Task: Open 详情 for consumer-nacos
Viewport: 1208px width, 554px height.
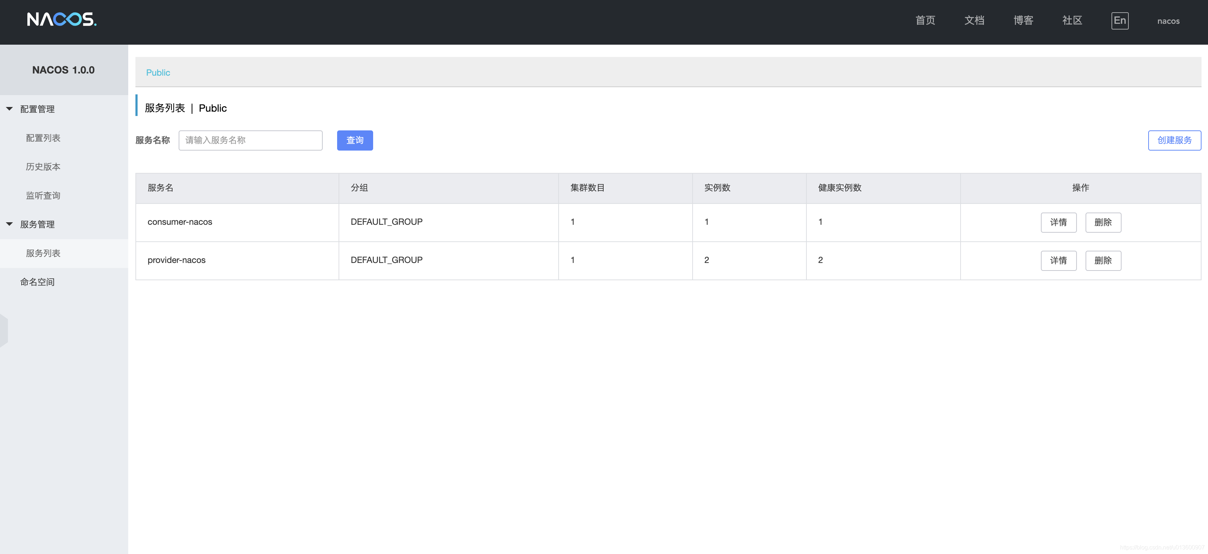Action: (1059, 222)
